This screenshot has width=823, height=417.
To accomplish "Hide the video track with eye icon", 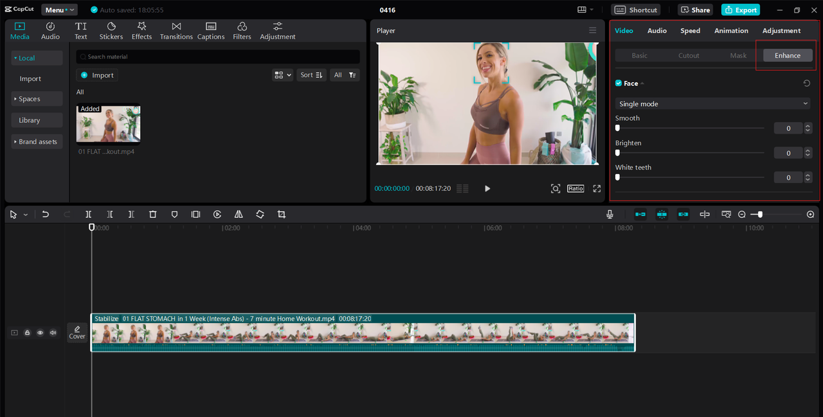I will [x=40, y=333].
